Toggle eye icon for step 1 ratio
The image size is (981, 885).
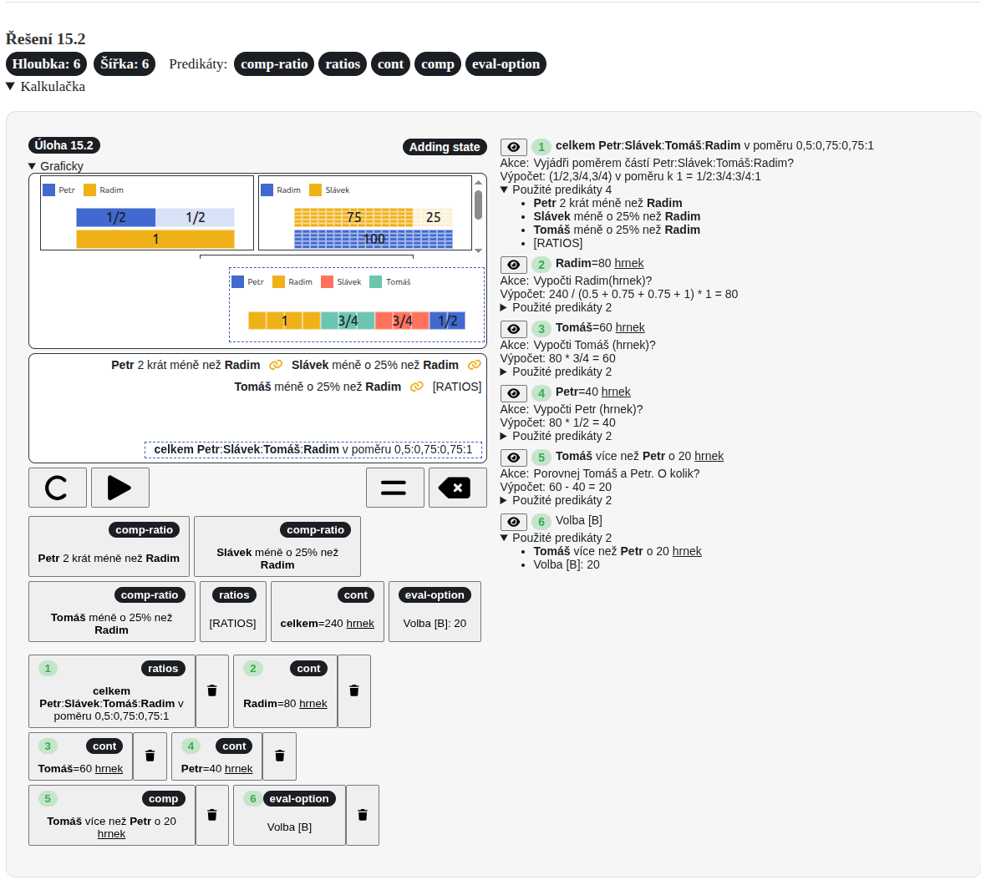coord(513,147)
